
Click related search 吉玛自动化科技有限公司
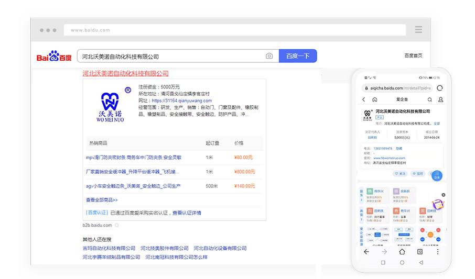point(109,248)
